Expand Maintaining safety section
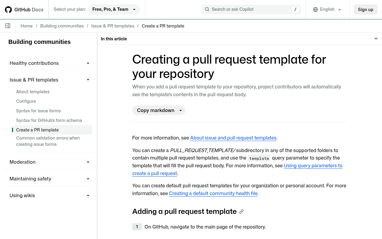This screenshot has height=239, width=382. (x=50, y=179)
